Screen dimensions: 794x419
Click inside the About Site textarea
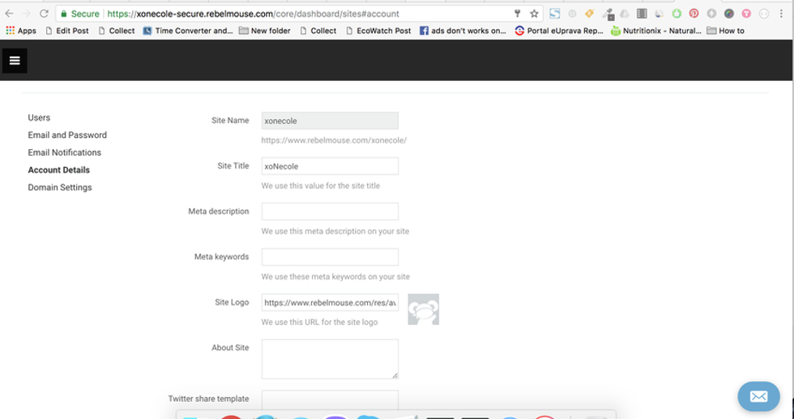[330, 358]
